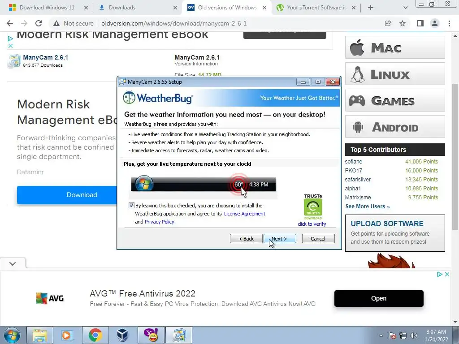Select the Old versions of Windows tab
Image resolution: width=459 pixels, height=344 pixels.
click(227, 8)
